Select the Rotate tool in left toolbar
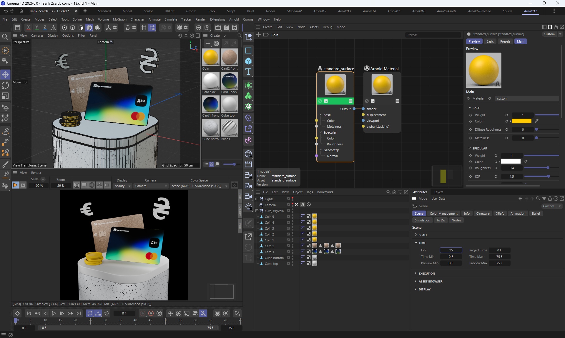Screen dimensions: 565x338 tap(5, 85)
